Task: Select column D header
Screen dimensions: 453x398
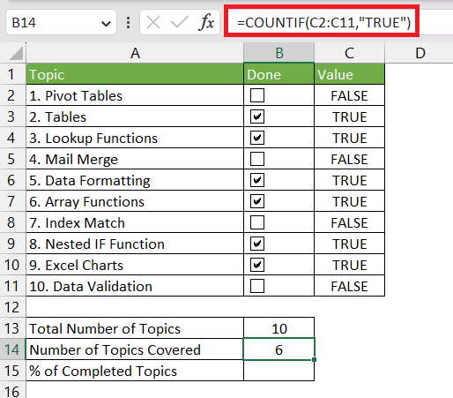Action: (420, 53)
